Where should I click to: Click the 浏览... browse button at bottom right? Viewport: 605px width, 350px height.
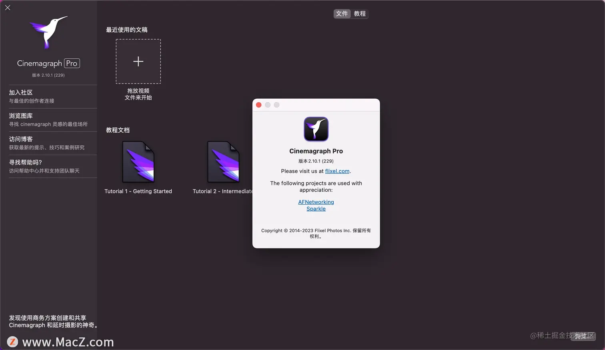click(x=584, y=336)
